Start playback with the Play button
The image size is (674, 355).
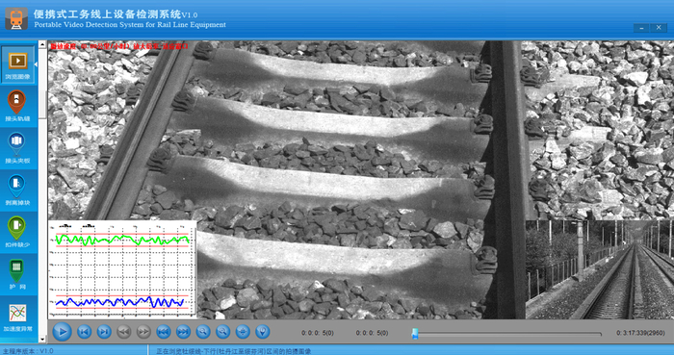(x=63, y=331)
